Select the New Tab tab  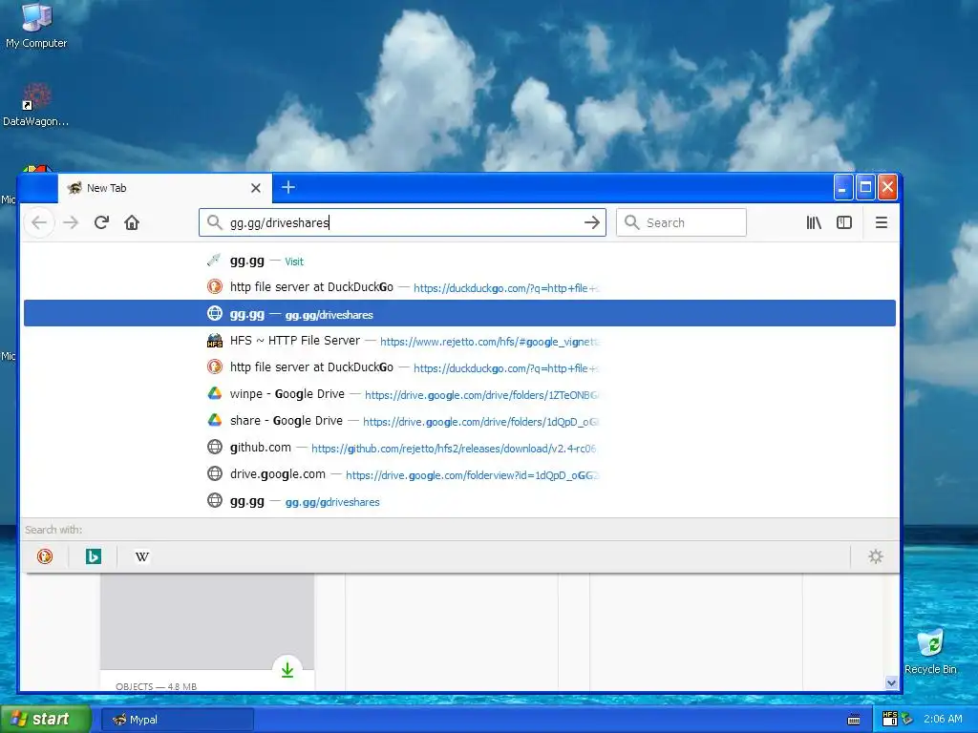165,188
